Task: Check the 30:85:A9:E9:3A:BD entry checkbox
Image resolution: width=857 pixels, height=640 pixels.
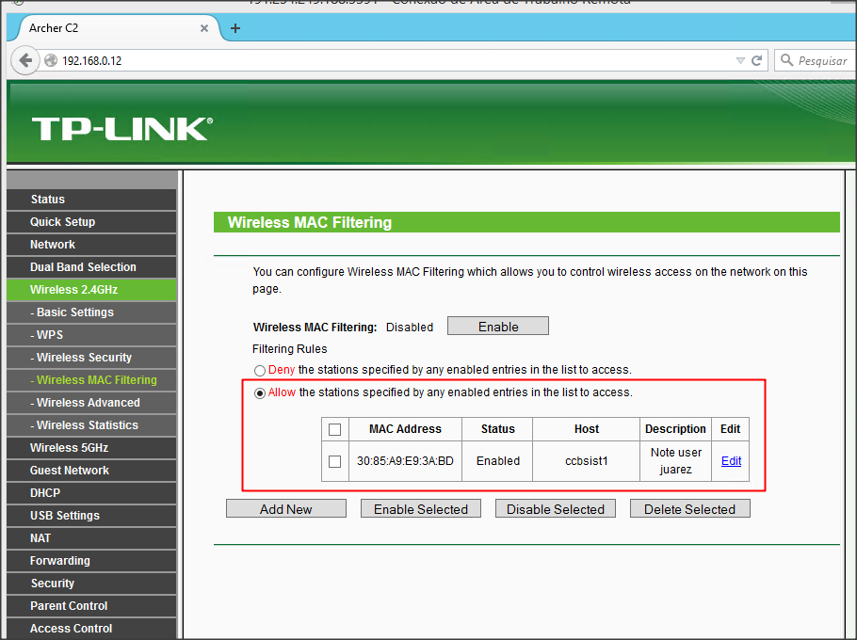Action: pos(335,461)
